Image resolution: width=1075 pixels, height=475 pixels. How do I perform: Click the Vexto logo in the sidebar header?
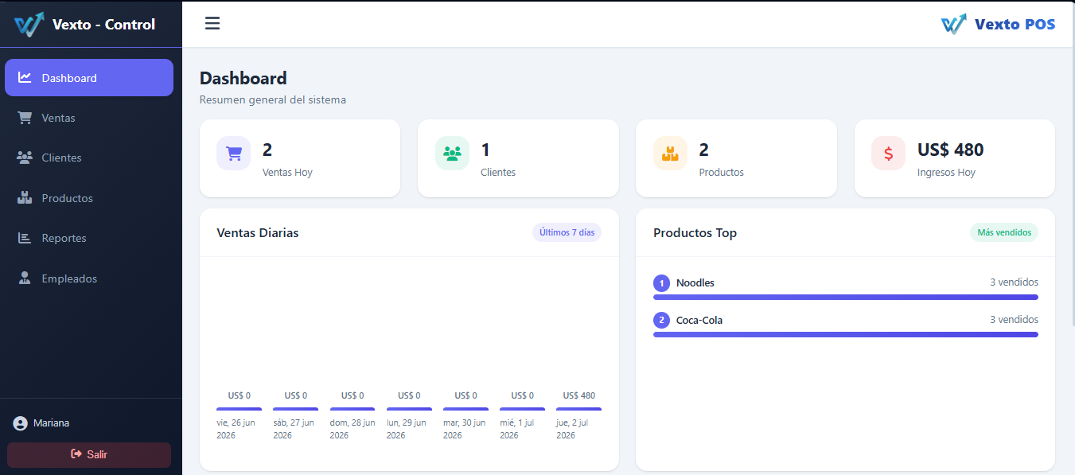click(29, 24)
